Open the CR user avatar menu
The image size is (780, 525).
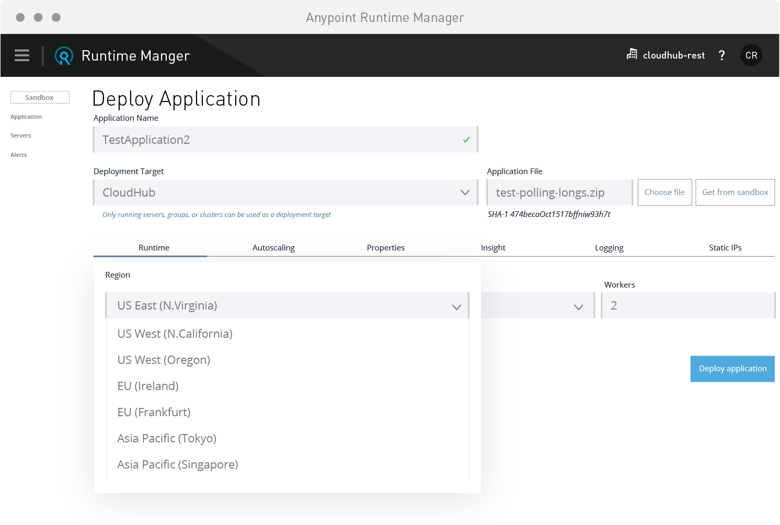click(x=751, y=55)
